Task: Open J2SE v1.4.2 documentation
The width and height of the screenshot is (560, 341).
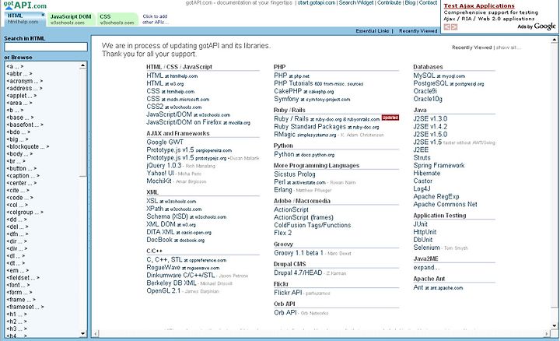Action: pyautogui.click(x=430, y=127)
